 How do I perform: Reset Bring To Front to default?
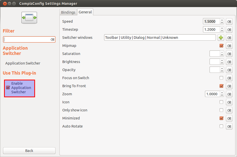click(229, 86)
